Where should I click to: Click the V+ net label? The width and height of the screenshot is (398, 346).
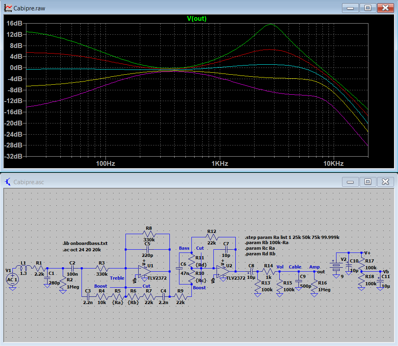coord(368,253)
